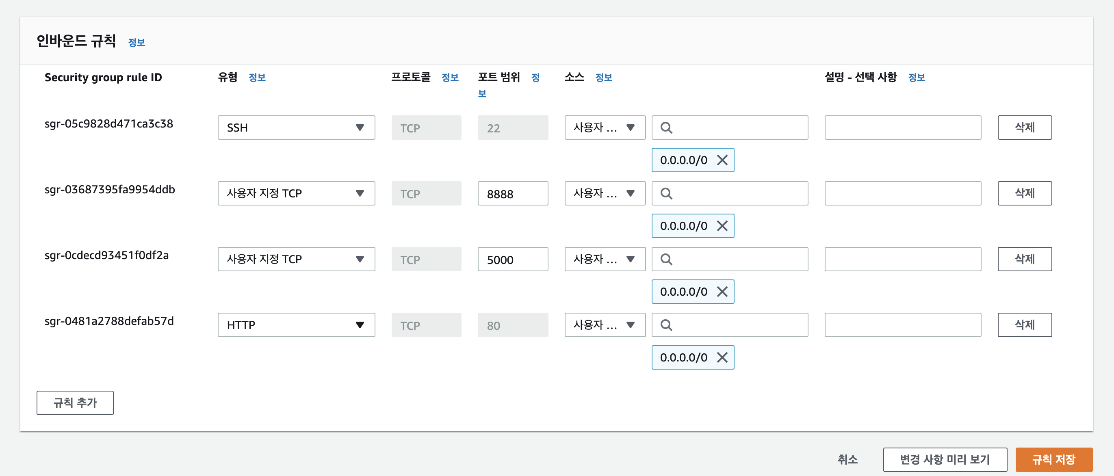Viewport: 1114px width, 476px height.
Task: Delete the HTTP rule with 삭제
Action: (x=1024, y=325)
